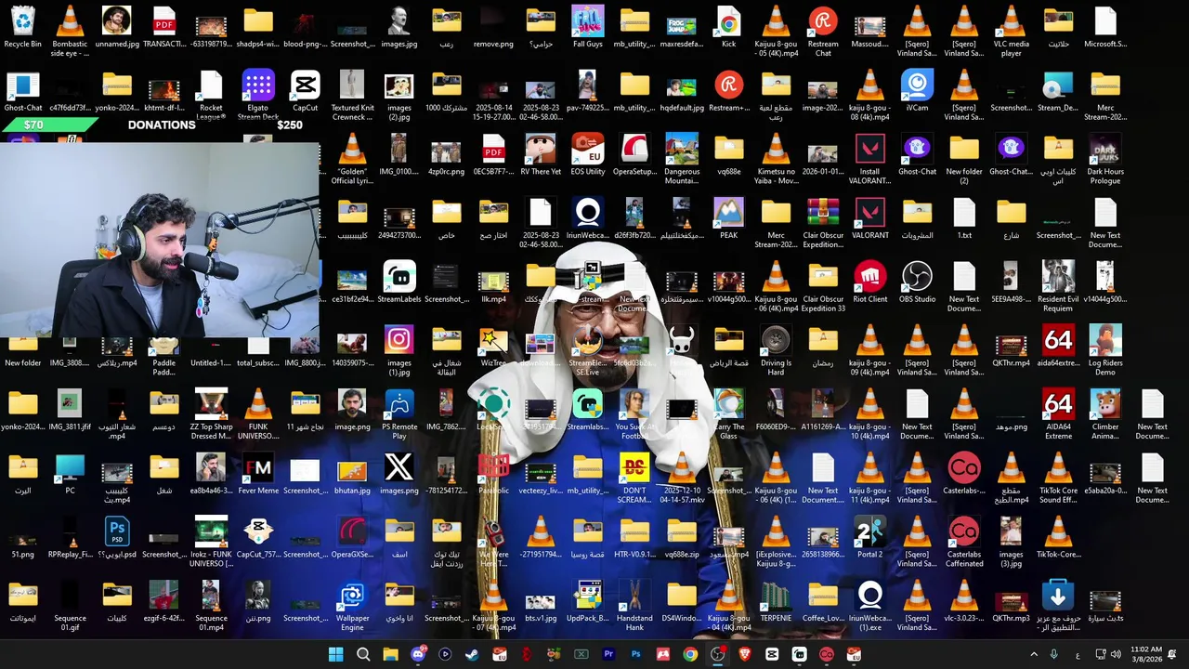Open Portal 2 desktop shortcut
The height and width of the screenshot is (669, 1189).
(x=869, y=538)
